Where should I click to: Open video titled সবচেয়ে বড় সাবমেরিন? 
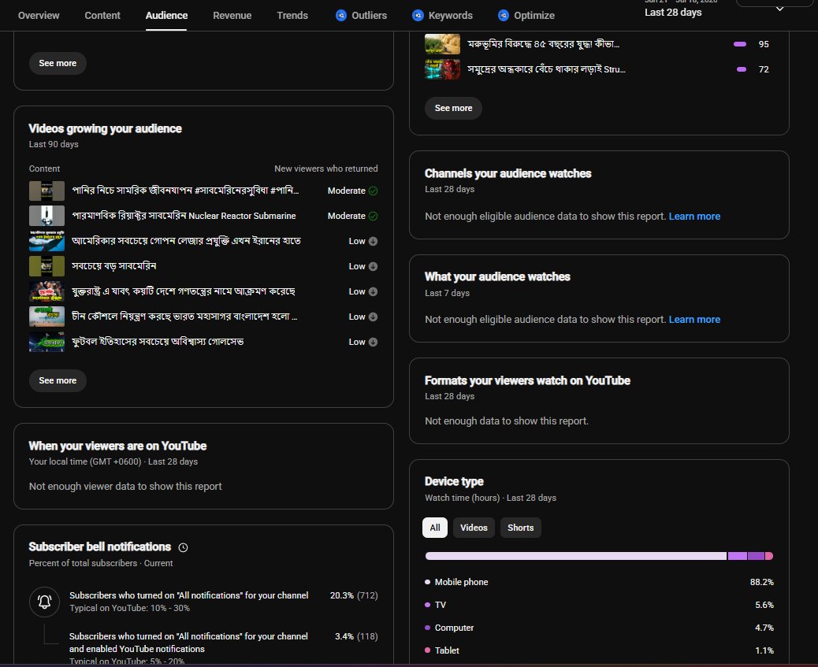114,266
